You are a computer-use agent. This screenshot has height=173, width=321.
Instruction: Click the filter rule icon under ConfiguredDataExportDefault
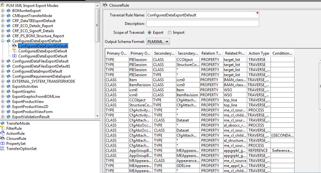[14, 51]
